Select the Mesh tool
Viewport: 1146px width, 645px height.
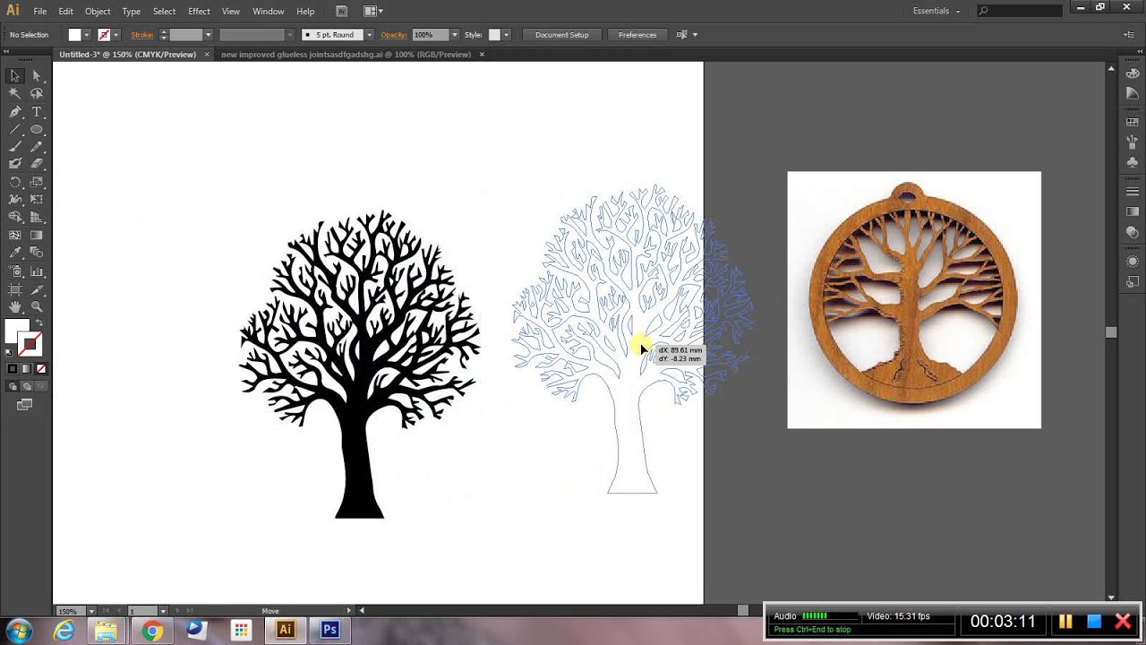coord(15,236)
